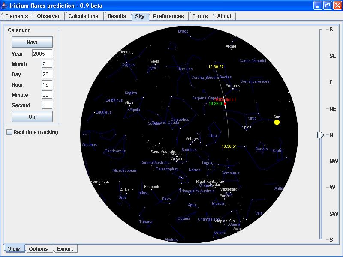The width and height of the screenshot is (343, 257).
Task: Click the 16:39:27 time label
Action: pos(216,67)
